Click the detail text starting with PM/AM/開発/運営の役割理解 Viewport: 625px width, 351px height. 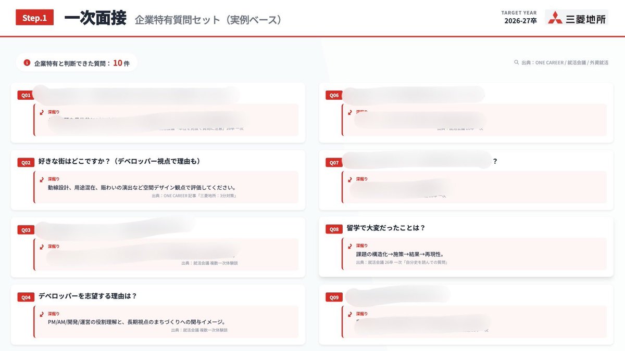coord(136,322)
